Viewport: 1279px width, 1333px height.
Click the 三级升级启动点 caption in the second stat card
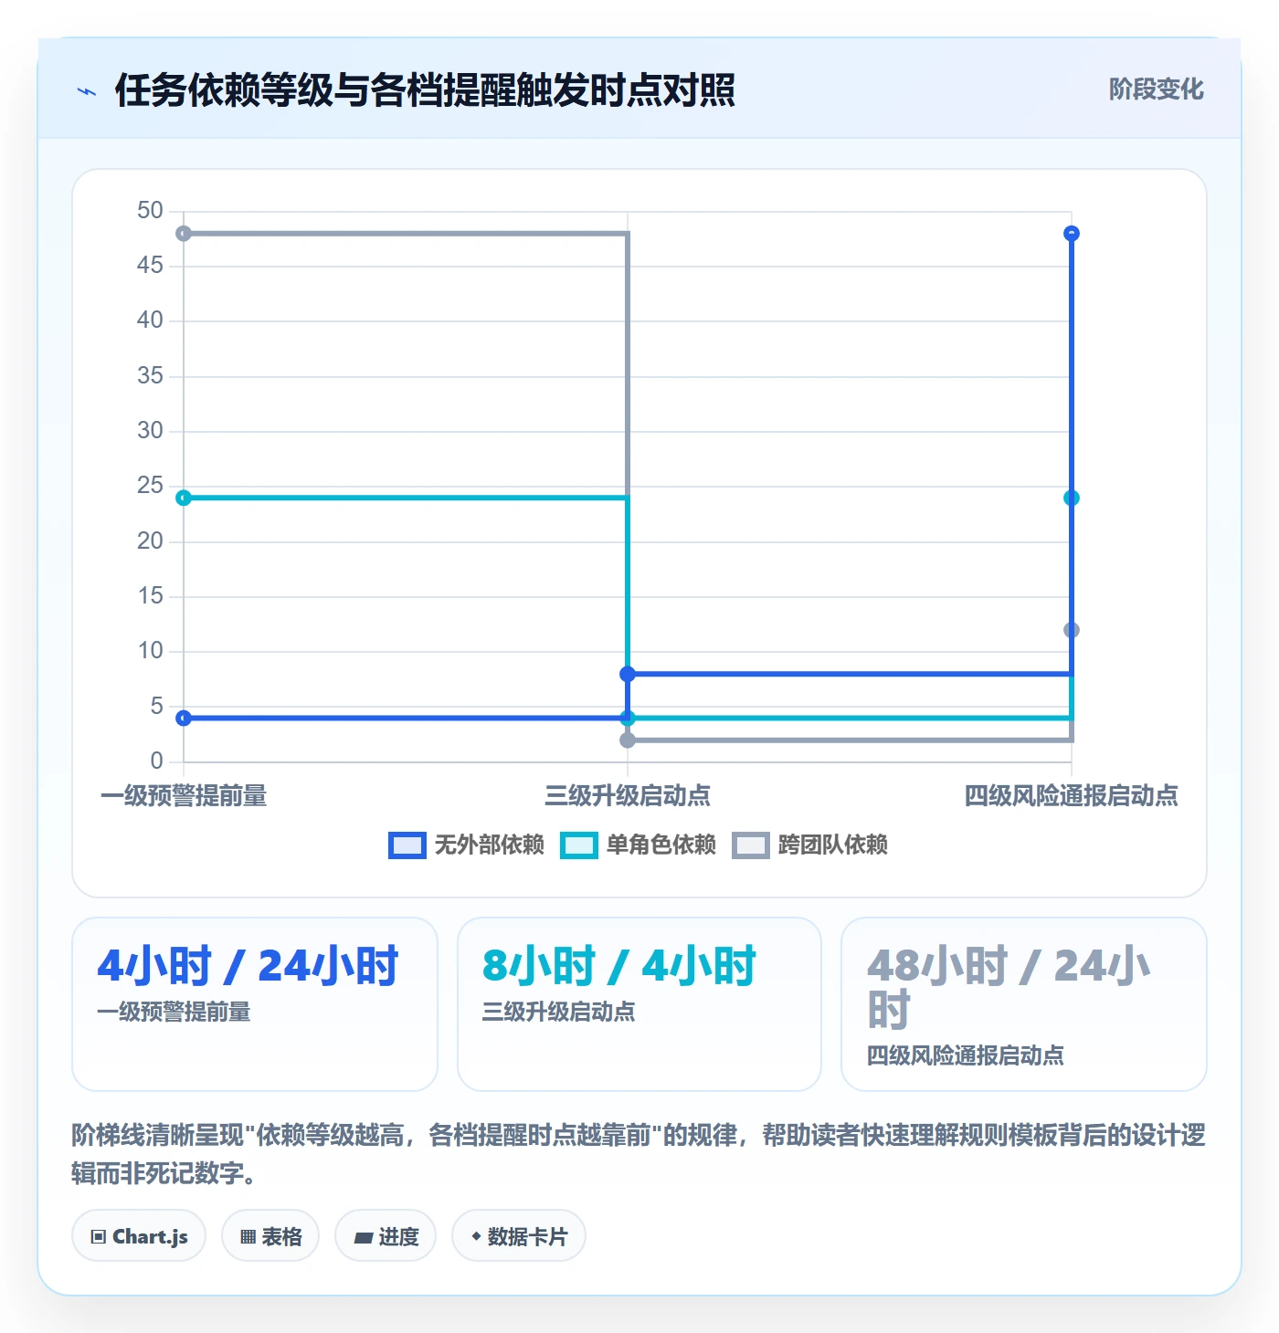[559, 1012]
